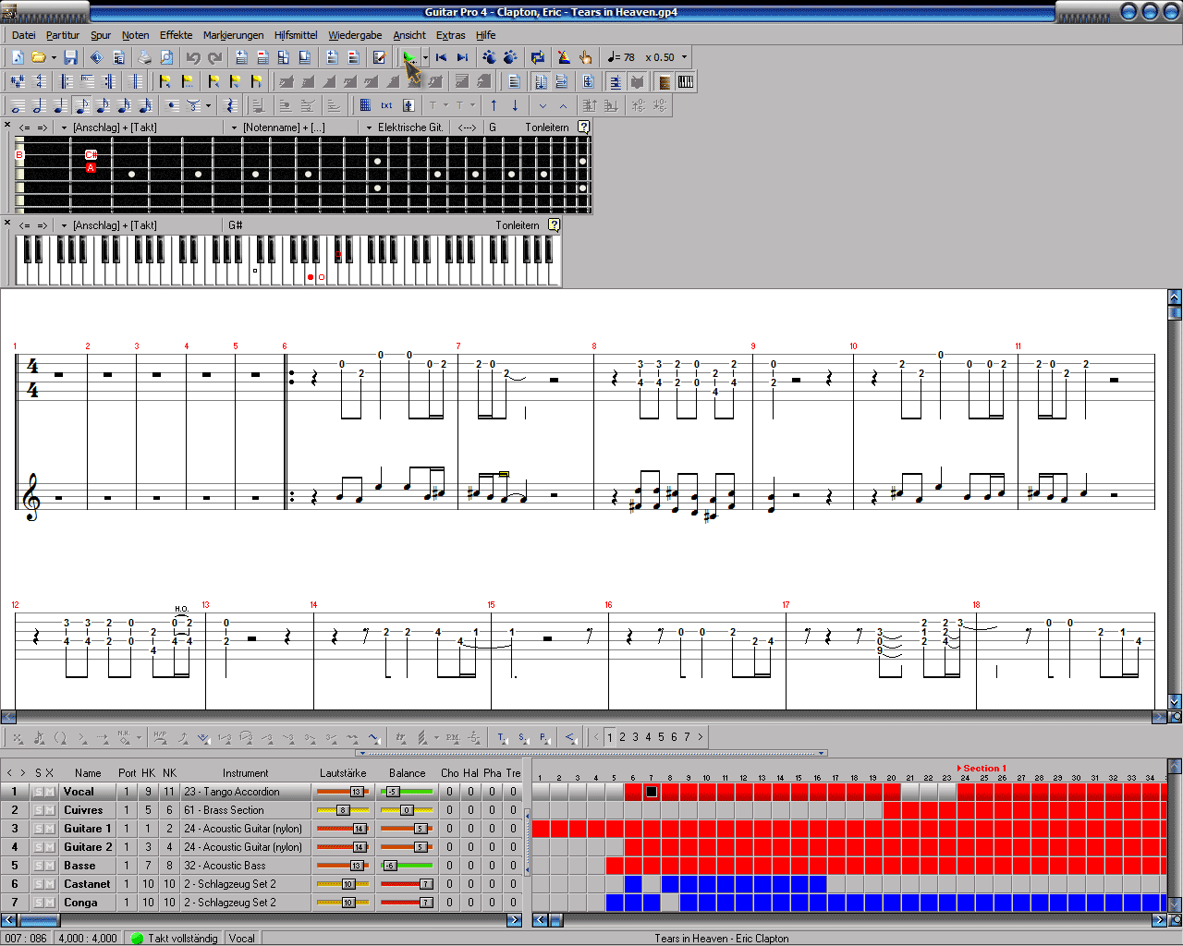Expand fretboard [Anschlag] + [Takt] dropdown

click(64, 127)
